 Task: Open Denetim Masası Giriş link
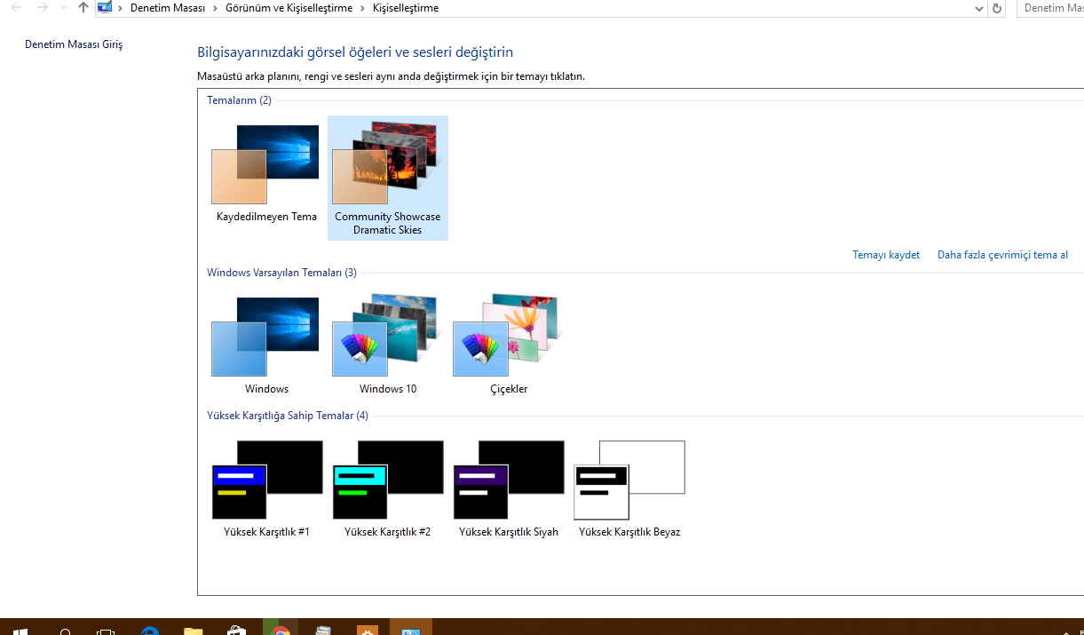74,44
